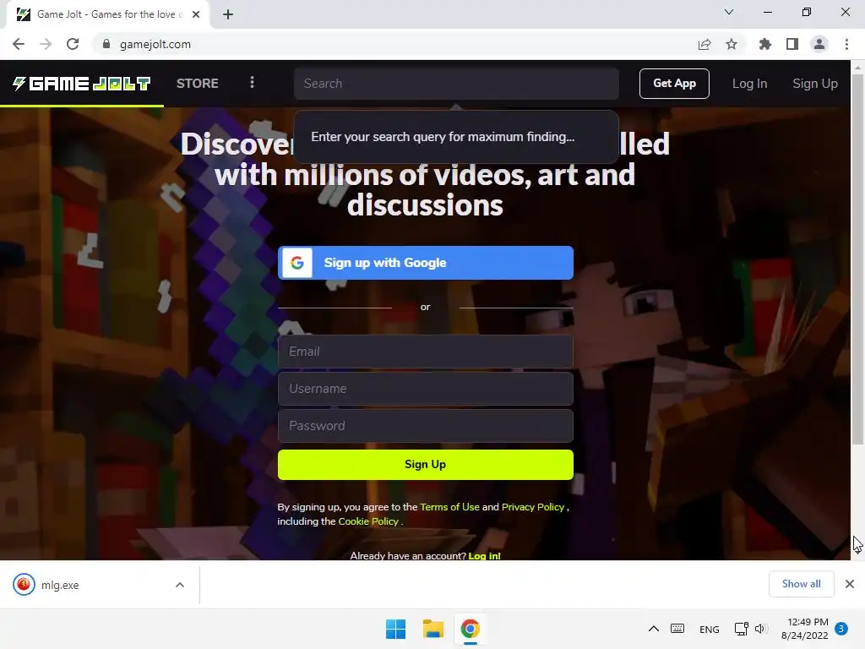This screenshot has height=649, width=865.
Task: Open the Terms of Use link
Action: (449, 507)
